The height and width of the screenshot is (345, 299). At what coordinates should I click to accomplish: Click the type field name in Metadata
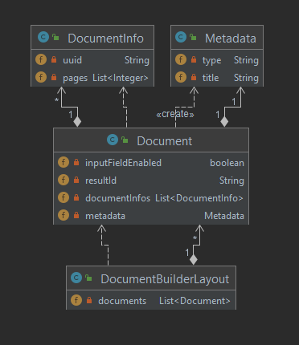point(211,61)
